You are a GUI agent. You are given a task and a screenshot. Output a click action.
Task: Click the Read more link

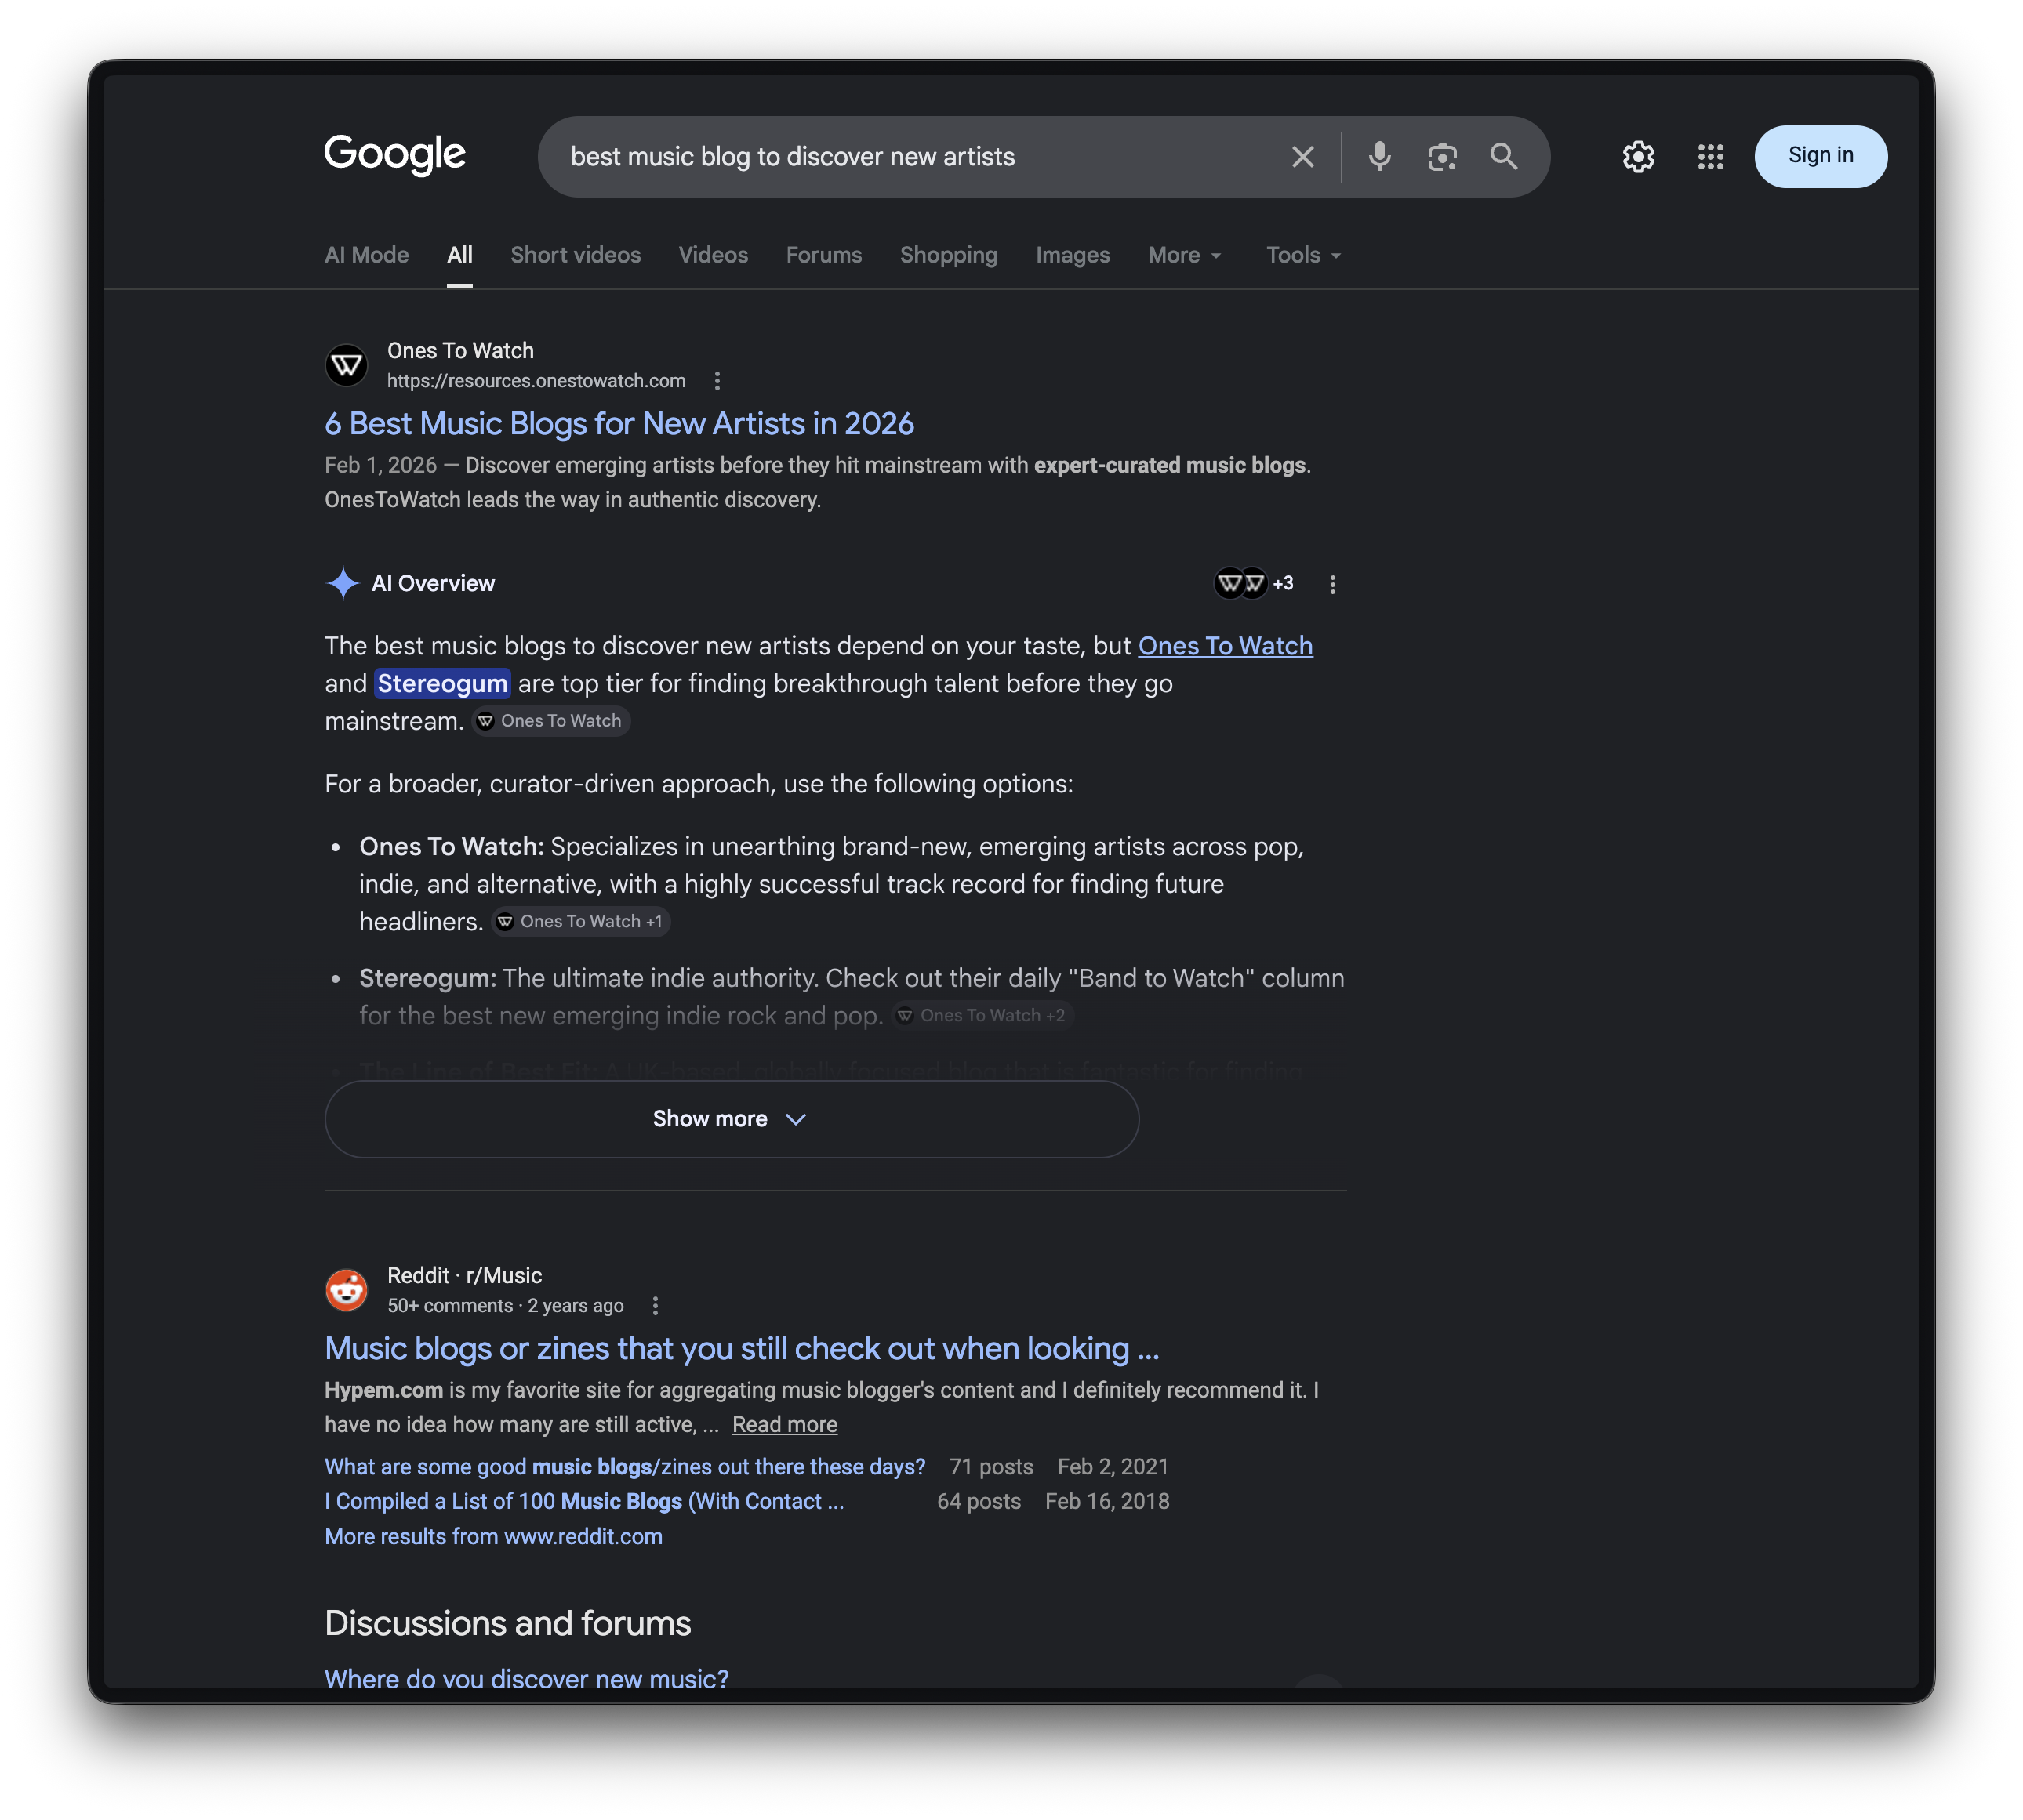[x=784, y=1425]
